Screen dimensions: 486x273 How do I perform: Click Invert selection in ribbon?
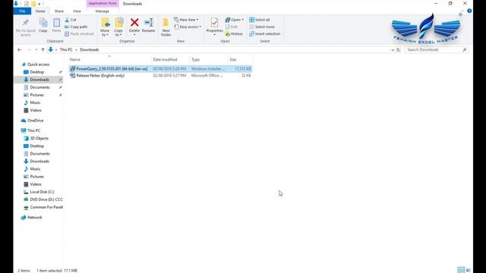tap(265, 33)
